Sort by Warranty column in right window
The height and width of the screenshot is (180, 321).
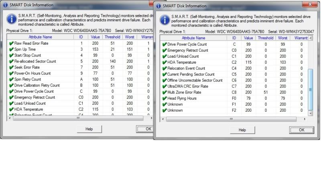[299, 38]
